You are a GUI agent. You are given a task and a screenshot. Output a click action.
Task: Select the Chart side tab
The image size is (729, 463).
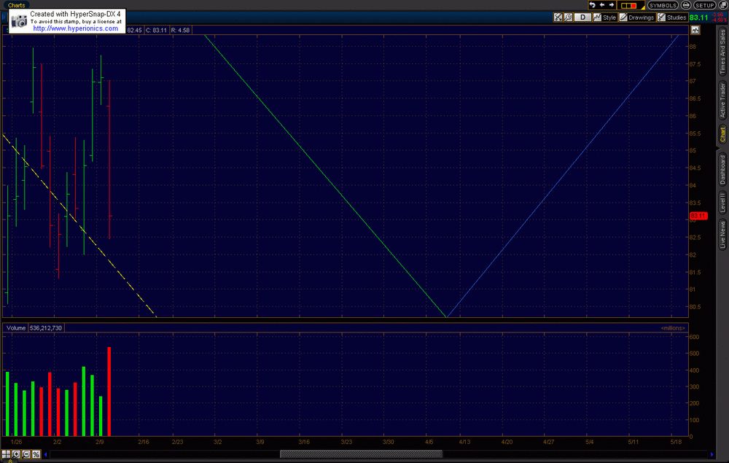tap(722, 134)
